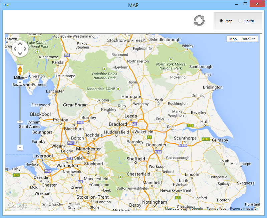Pan the map right with arrow
The width and height of the screenshot is (267, 218).
25,49
